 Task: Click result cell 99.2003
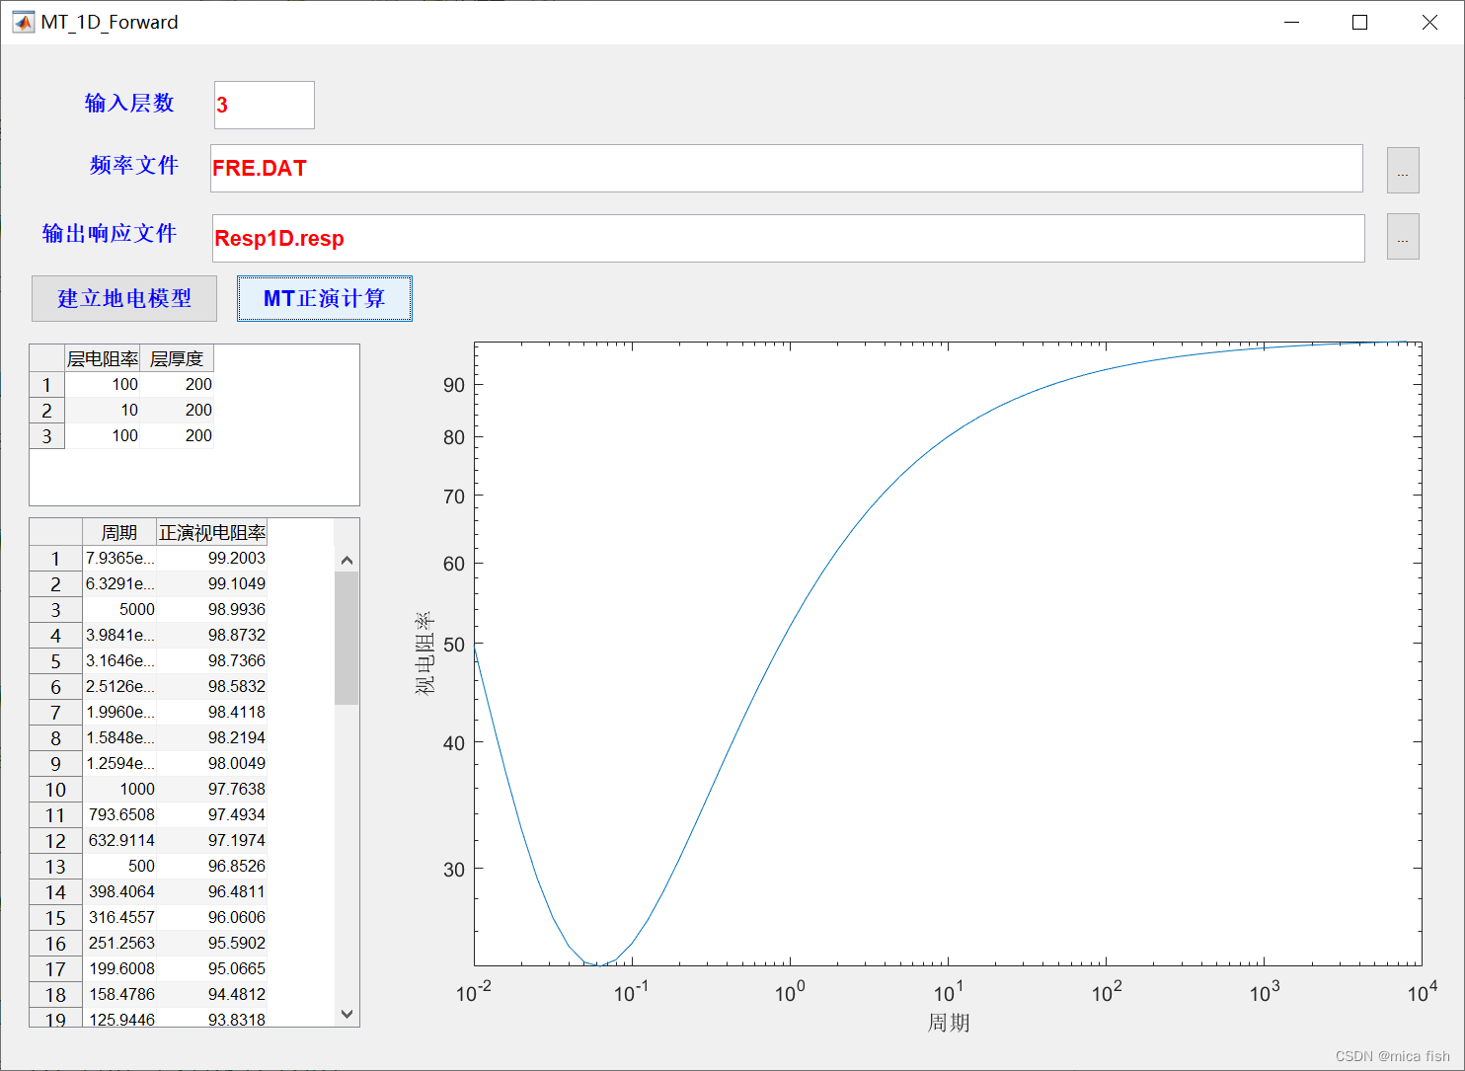212,558
